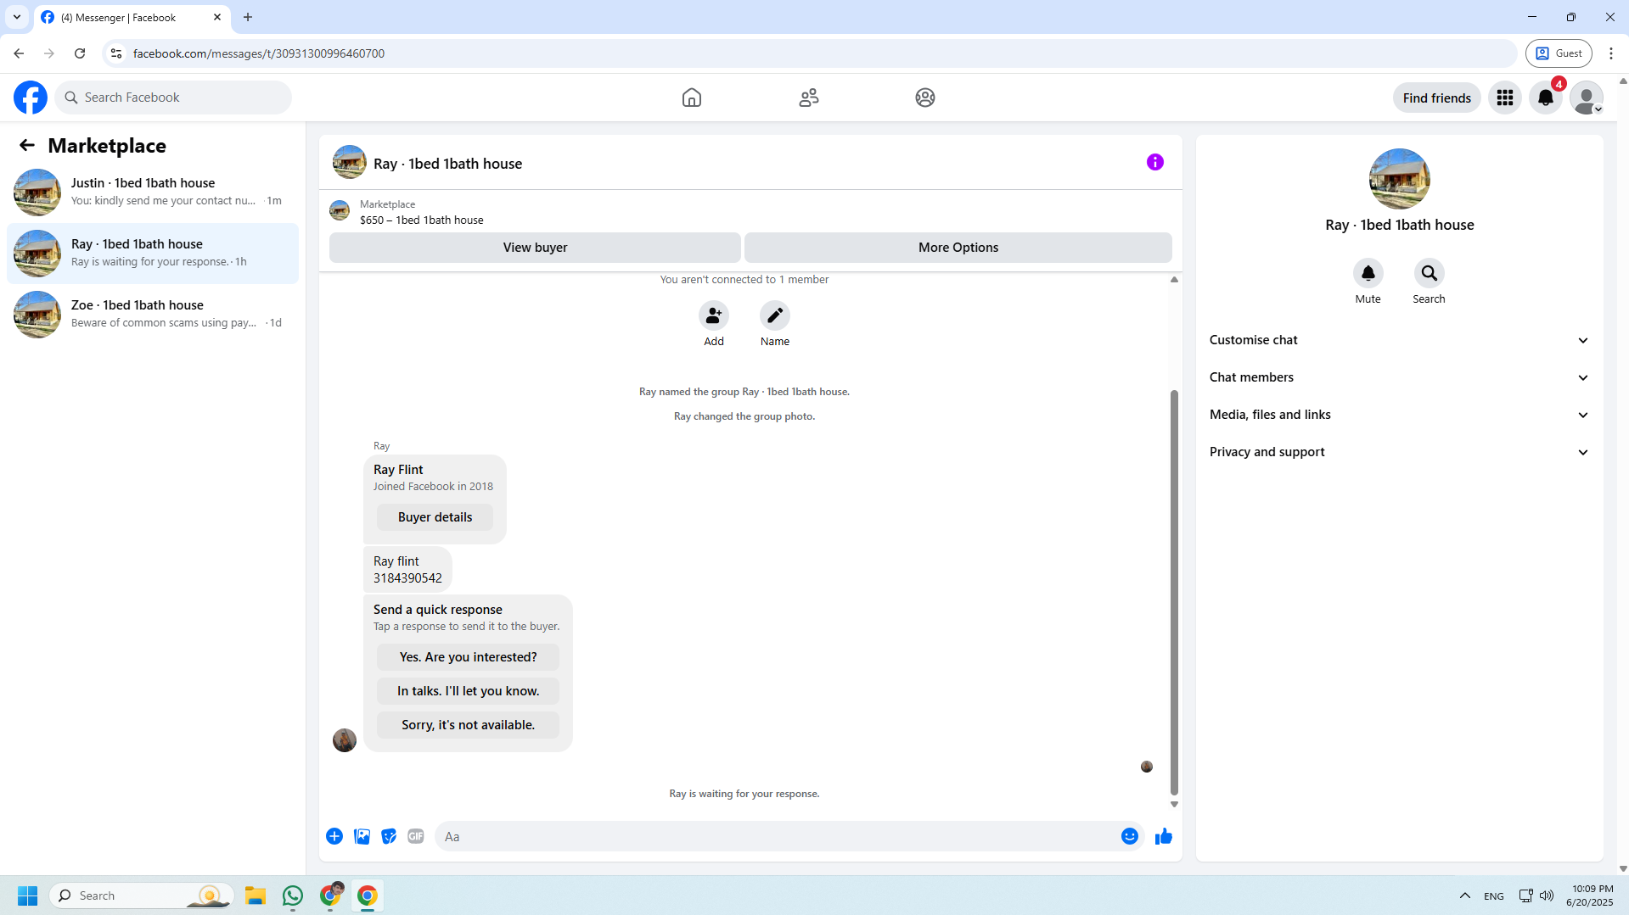Open the Facebook menu grid icon

tap(1505, 98)
